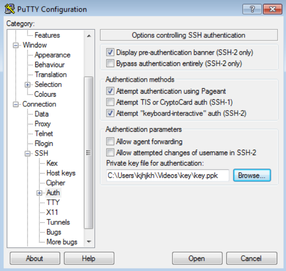Expand the Auth tree node
The image size is (286, 271).
click(x=39, y=193)
